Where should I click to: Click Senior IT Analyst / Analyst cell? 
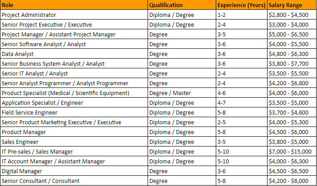(x=74, y=73)
